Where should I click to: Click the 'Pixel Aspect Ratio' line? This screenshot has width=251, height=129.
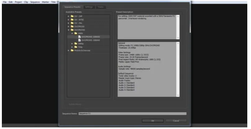pyautogui.click(x=140, y=59)
